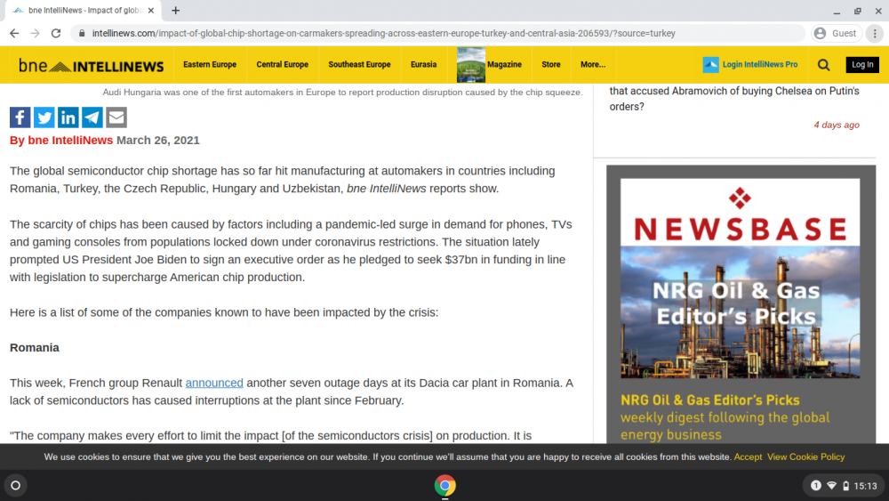Click NRG Oil & Gas Editor's Picks heading
The image size is (889, 501).
(x=709, y=400)
